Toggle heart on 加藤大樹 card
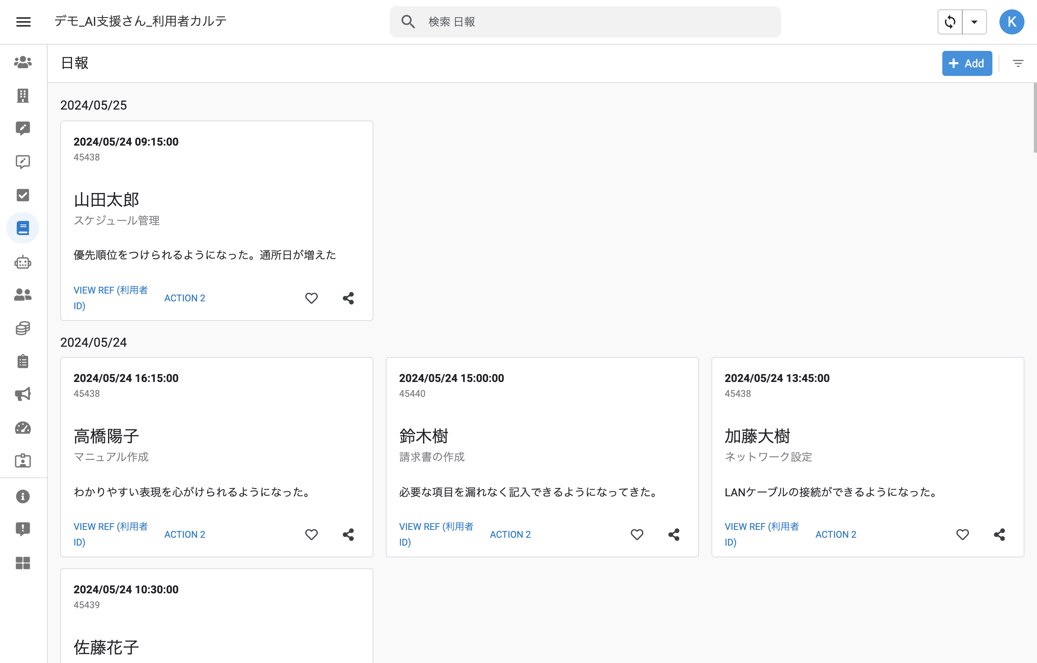This screenshot has width=1037, height=663. click(963, 535)
